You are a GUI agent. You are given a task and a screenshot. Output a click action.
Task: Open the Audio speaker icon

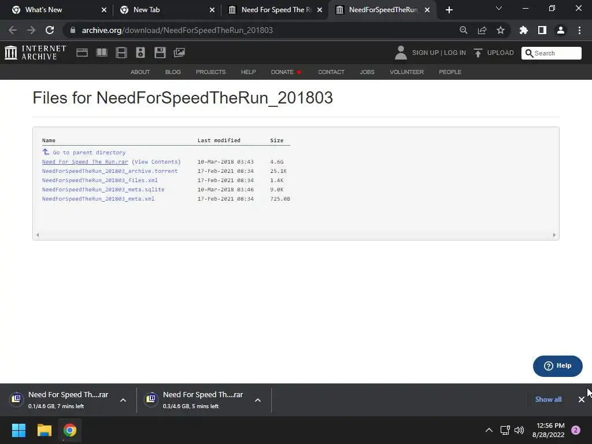tap(140, 53)
